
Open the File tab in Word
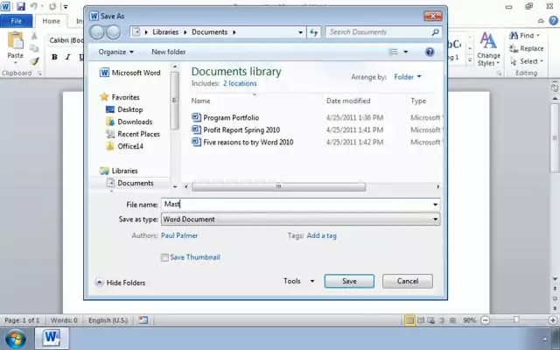click(x=16, y=21)
